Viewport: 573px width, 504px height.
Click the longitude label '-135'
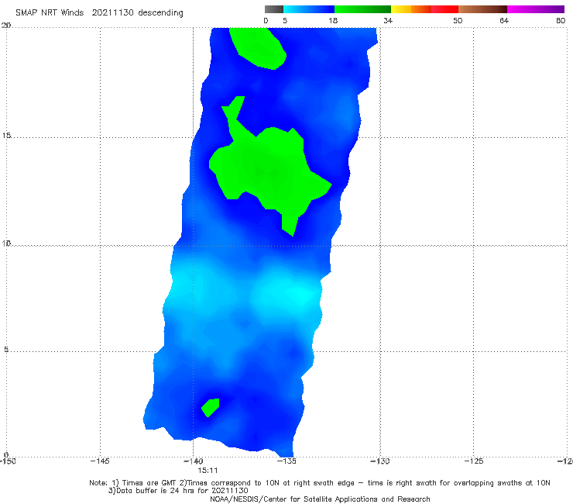click(286, 461)
